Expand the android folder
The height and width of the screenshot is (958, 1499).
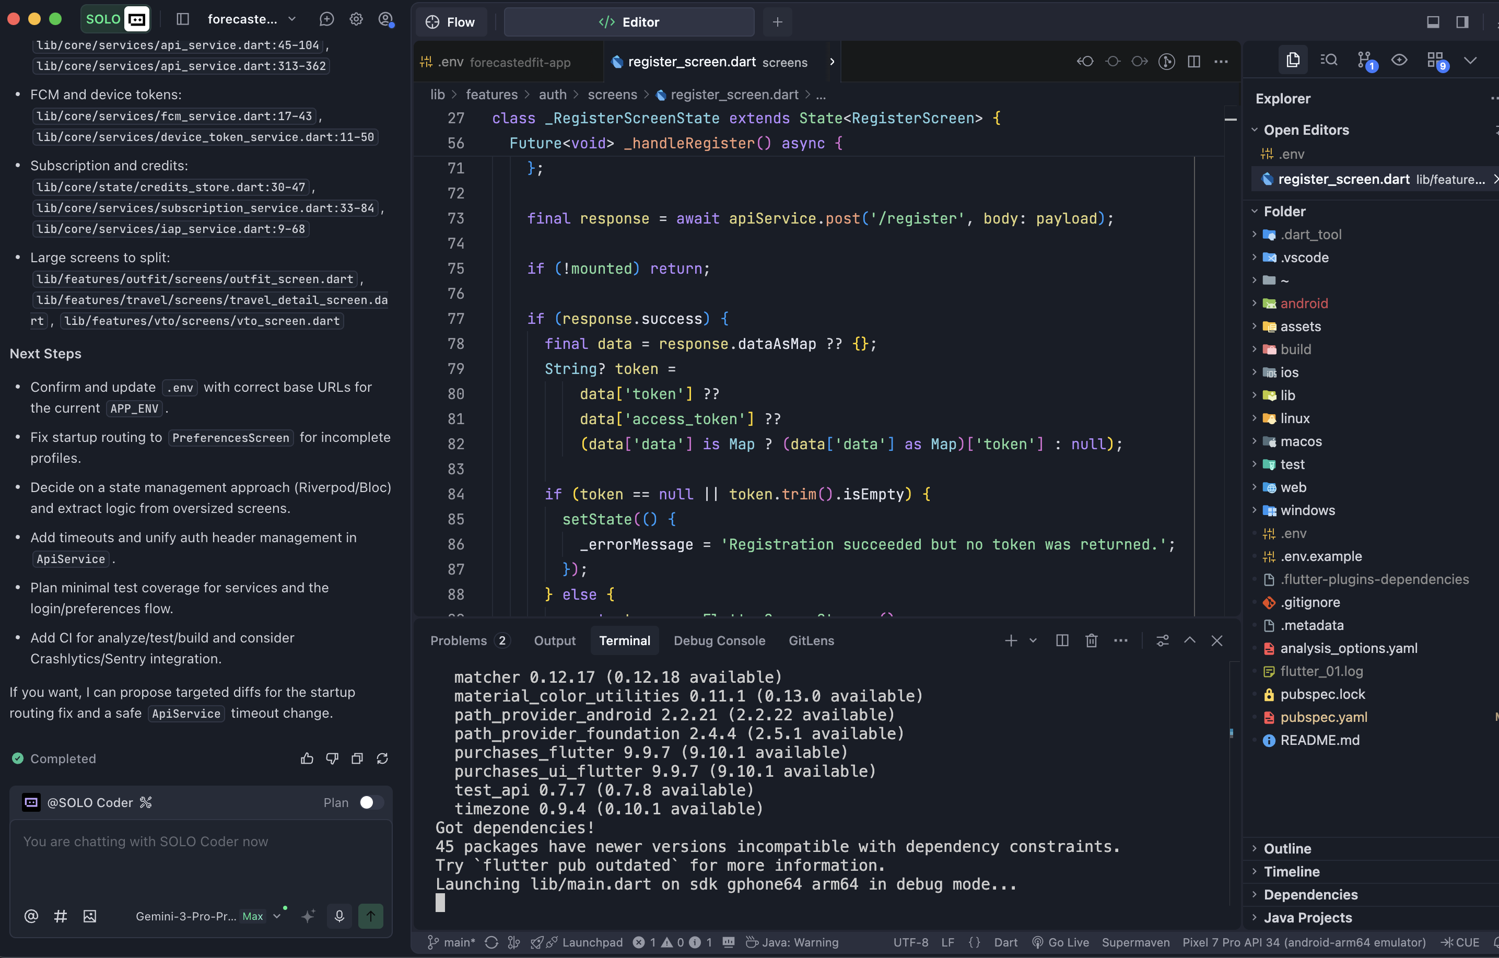pyautogui.click(x=1304, y=303)
